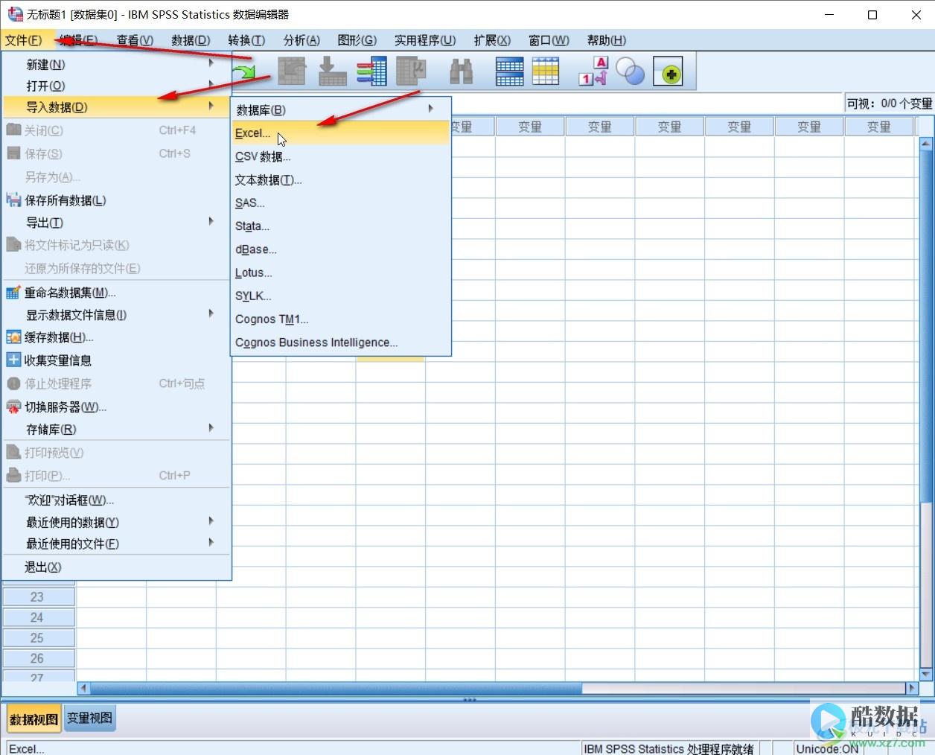Open the 实用程序(U) menu
Screen dimensions: 935x755
point(425,40)
